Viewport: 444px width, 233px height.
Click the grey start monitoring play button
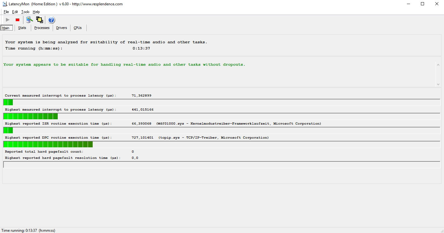click(x=8, y=20)
